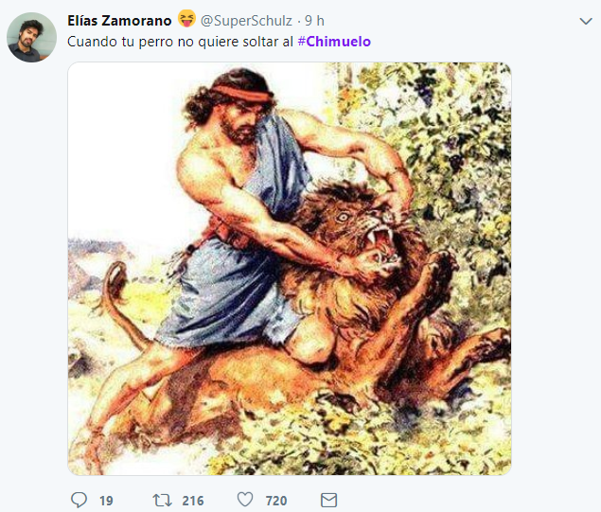Open the tweet options chevron menu
Screen dimensions: 601x512
coord(584,20)
